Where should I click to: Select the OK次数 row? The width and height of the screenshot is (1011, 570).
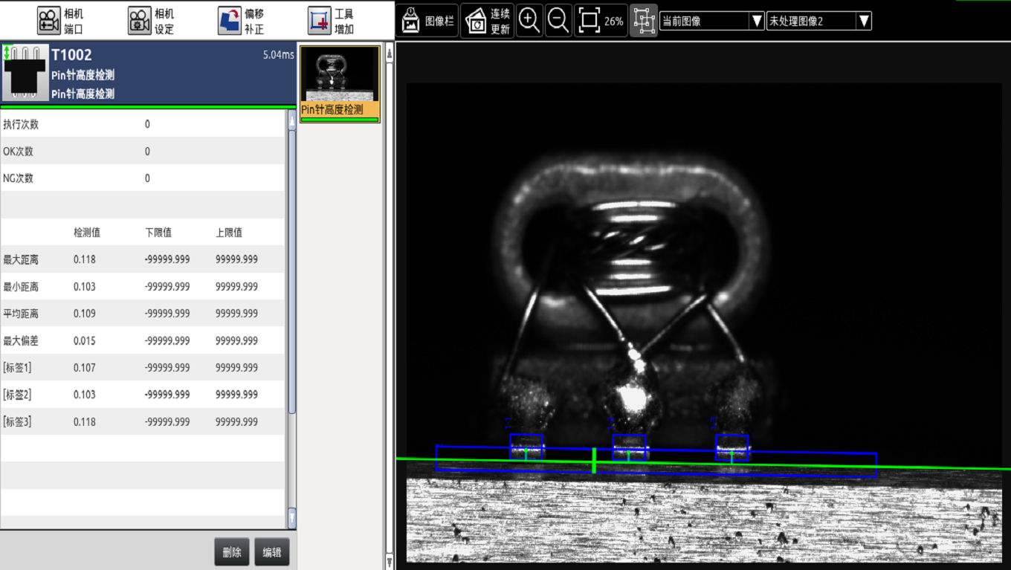tap(143, 152)
